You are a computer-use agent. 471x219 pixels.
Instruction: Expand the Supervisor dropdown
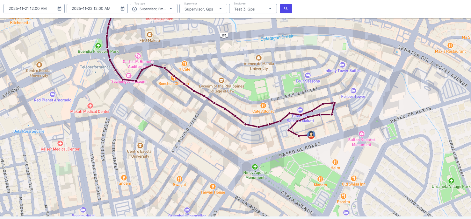(x=221, y=9)
